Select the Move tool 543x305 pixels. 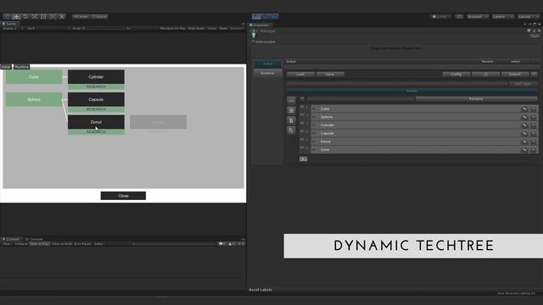click(16, 17)
